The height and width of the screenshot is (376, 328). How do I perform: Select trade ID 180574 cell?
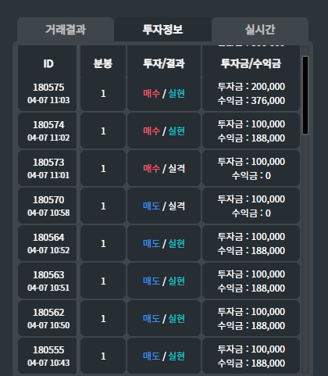point(48,131)
